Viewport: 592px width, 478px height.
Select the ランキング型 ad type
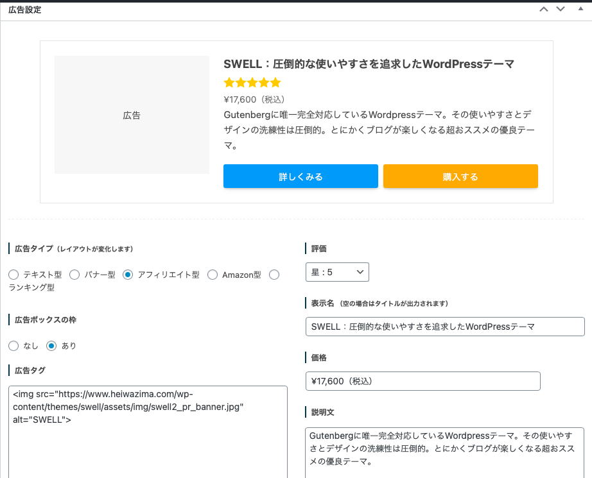pyautogui.click(x=274, y=275)
